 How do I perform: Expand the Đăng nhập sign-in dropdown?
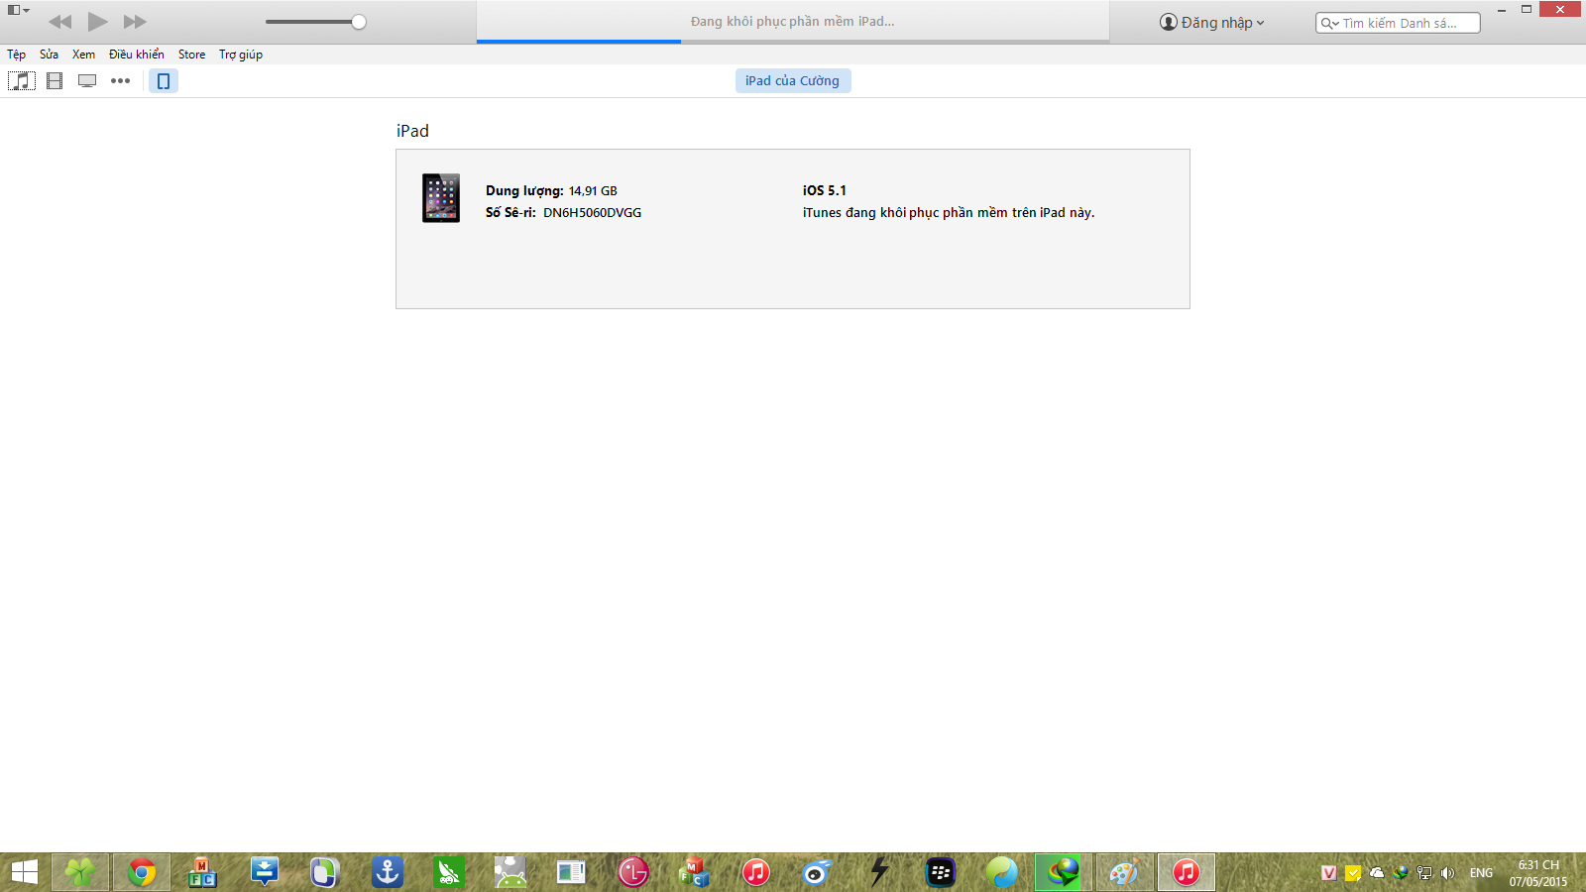(x=1212, y=22)
